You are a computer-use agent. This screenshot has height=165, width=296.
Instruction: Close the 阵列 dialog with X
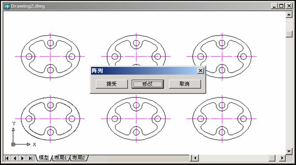(x=201, y=71)
